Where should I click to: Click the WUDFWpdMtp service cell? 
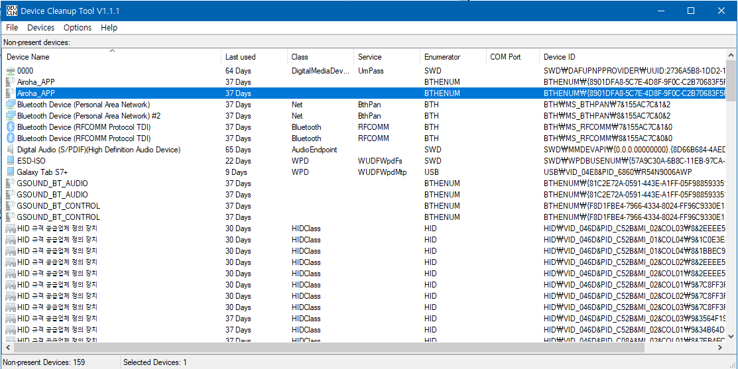pos(382,172)
